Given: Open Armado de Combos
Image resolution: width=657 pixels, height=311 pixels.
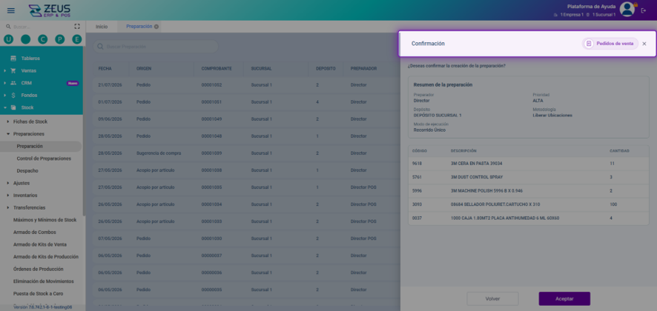Looking at the screenshot, I should (34, 232).
